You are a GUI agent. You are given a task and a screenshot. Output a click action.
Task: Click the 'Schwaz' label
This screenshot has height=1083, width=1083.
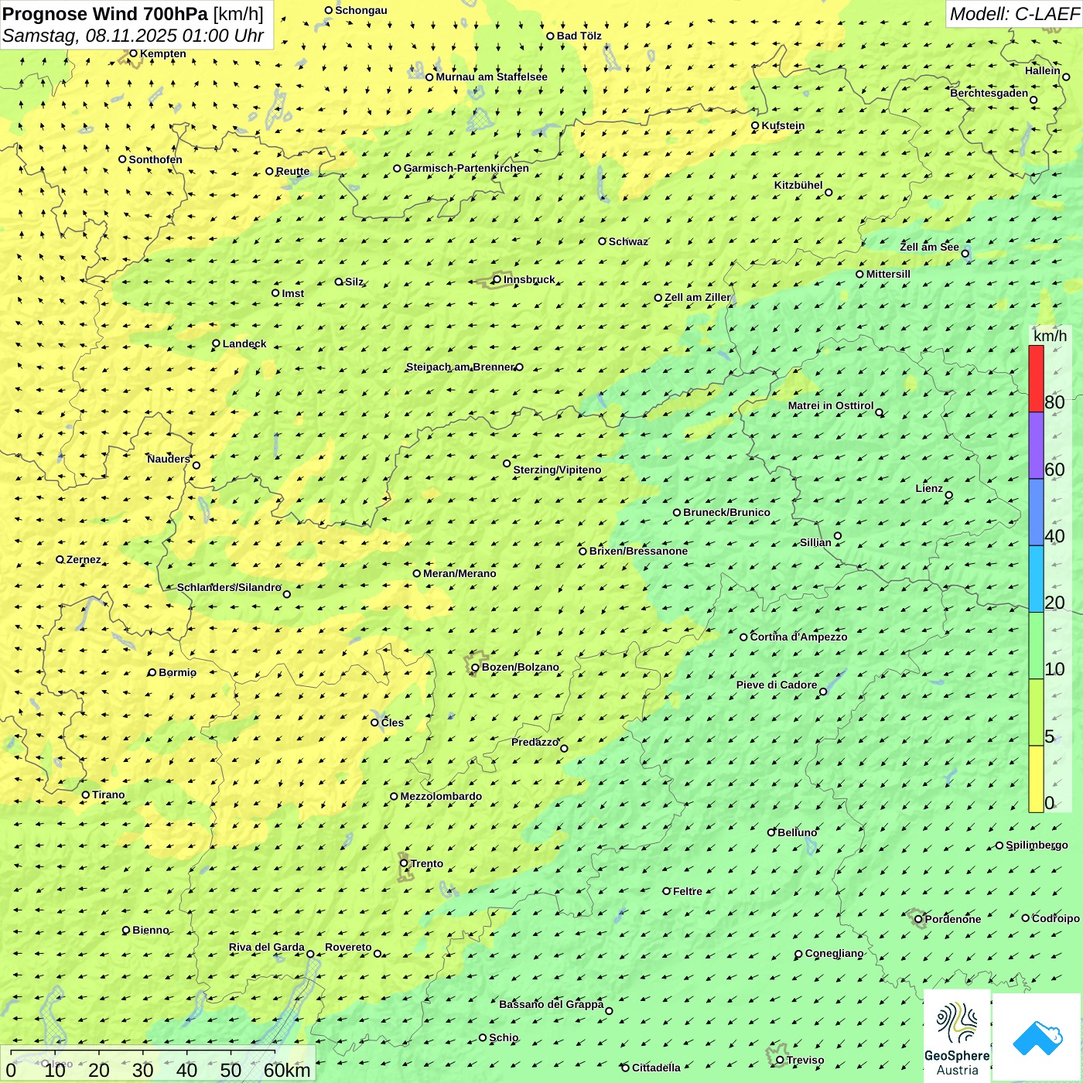point(628,241)
